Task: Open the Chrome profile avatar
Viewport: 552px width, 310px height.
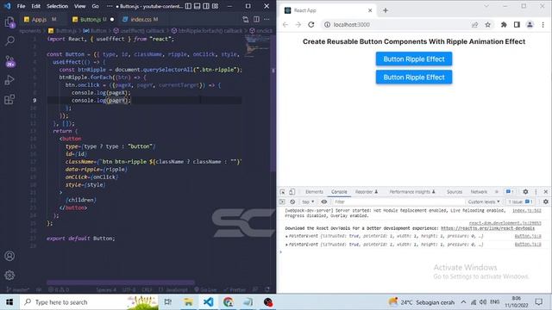Action: tap(530, 25)
